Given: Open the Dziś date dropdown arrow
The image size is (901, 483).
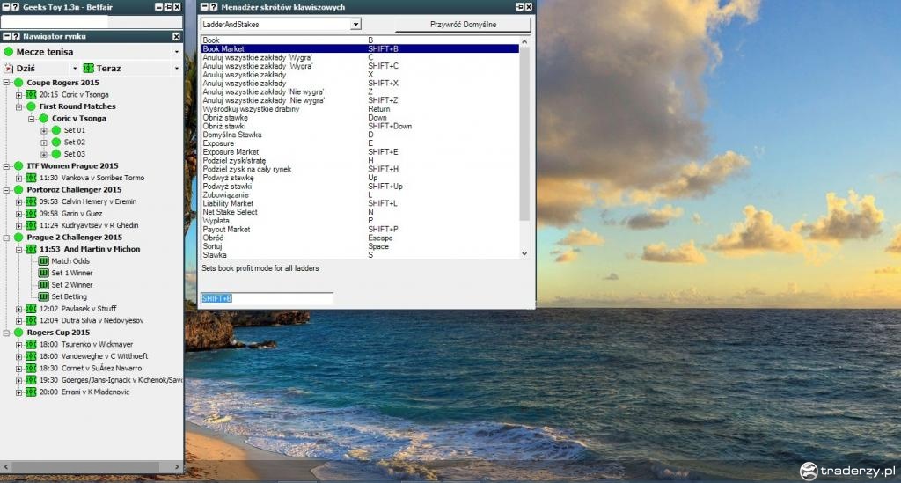Looking at the screenshot, I should 75,69.
